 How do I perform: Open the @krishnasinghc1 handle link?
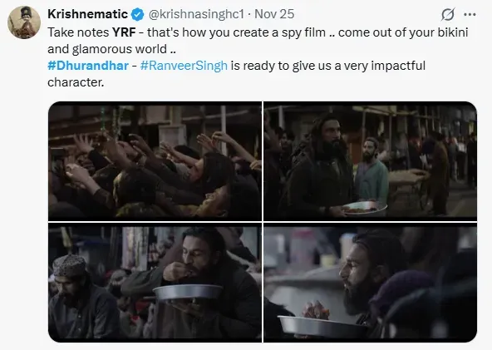point(196,14)
